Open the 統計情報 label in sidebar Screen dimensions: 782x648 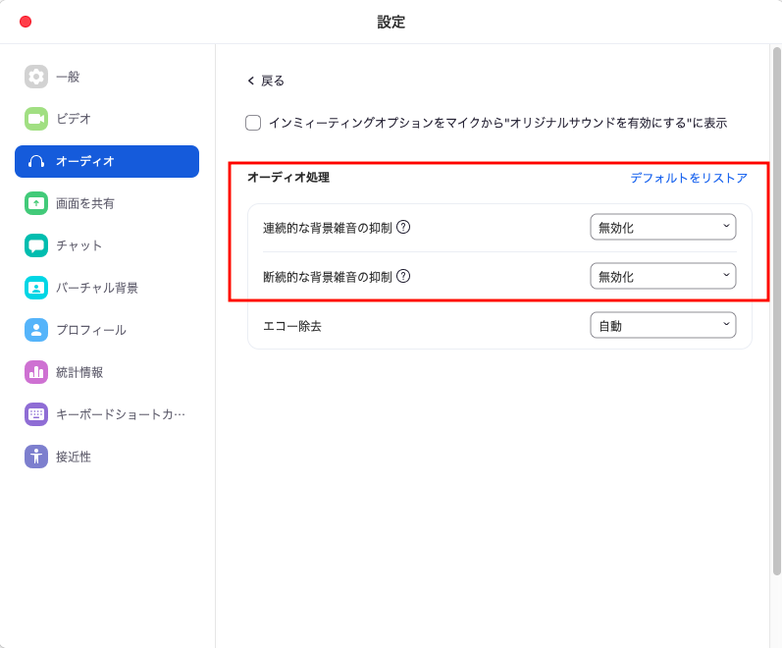click(x=79, y=372)
